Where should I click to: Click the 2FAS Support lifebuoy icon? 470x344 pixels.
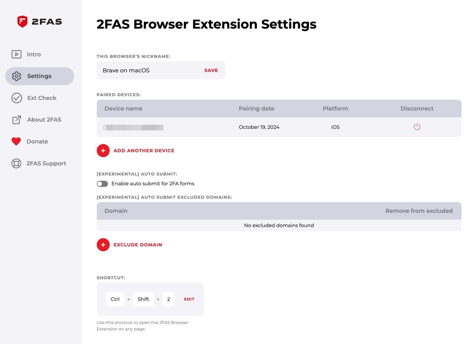[x=16, y=163]
